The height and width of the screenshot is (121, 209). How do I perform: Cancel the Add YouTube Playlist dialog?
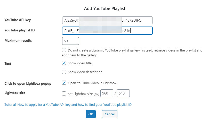(x=110, y=114)
